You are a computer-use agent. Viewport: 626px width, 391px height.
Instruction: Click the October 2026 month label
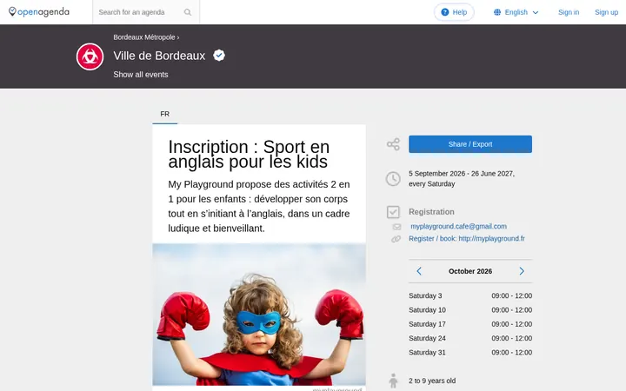(x=470, y=271)
